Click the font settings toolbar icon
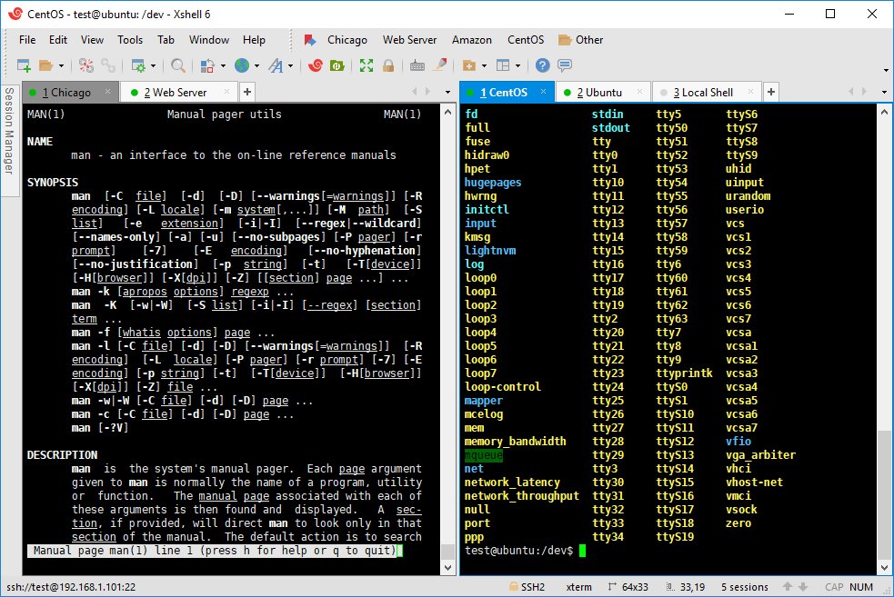This screenshot has width=894, height=597. (x=276, y=65)
